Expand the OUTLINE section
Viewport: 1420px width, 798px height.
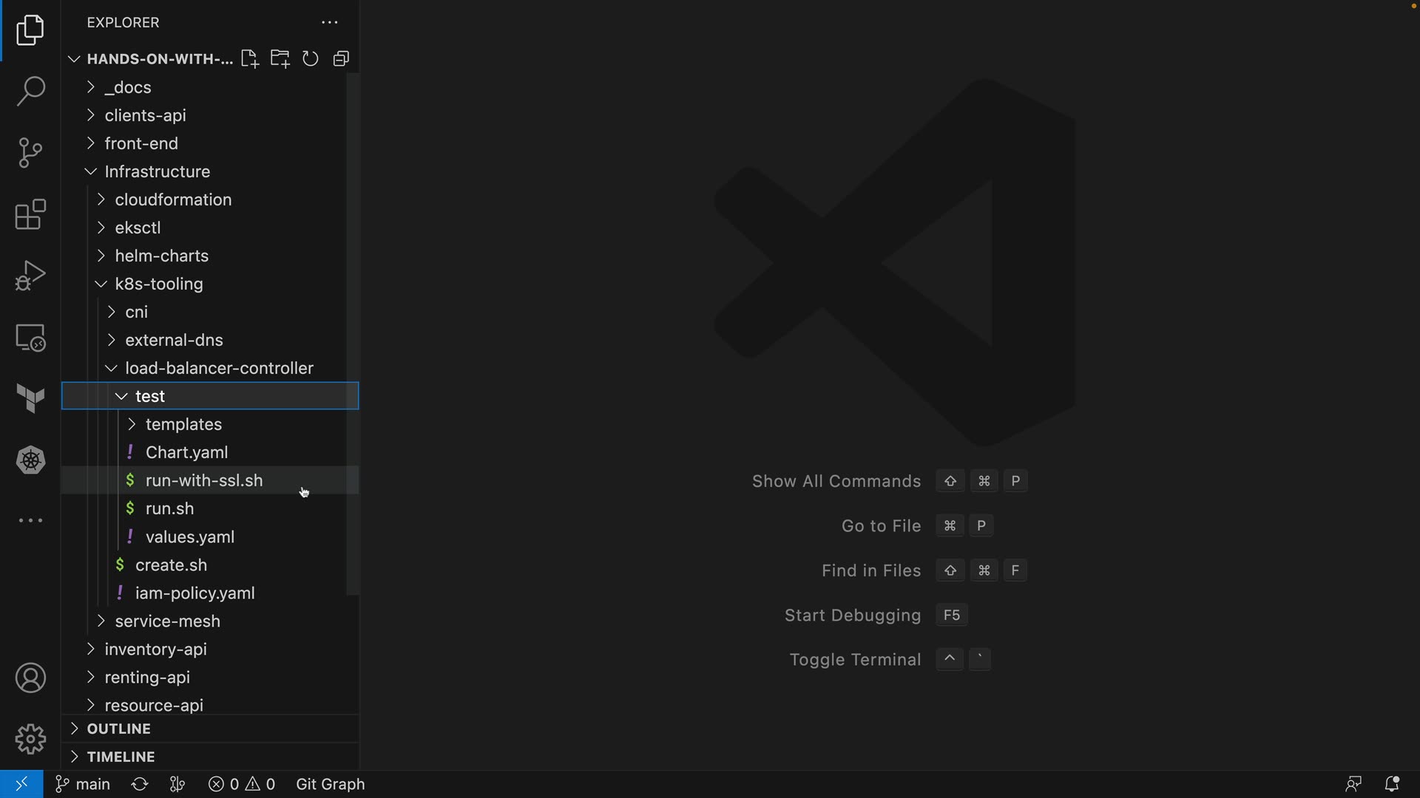(118, 729)
